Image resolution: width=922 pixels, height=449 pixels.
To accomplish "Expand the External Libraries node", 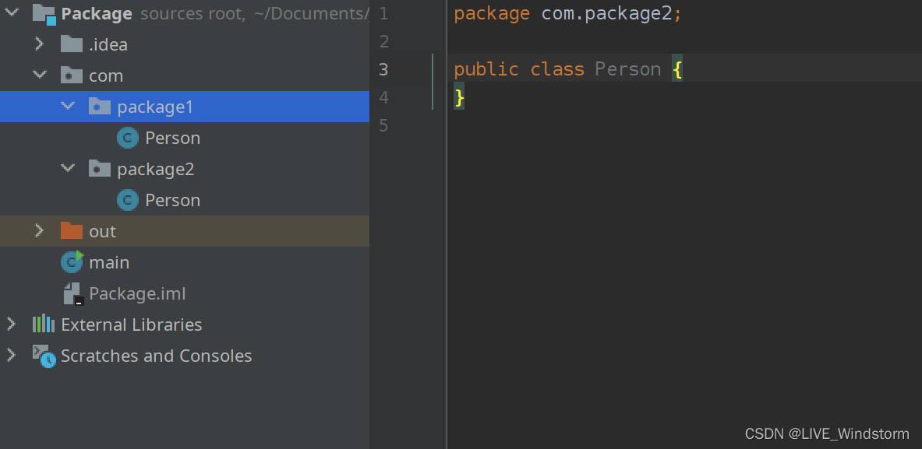I will click(x=11, y=324).
